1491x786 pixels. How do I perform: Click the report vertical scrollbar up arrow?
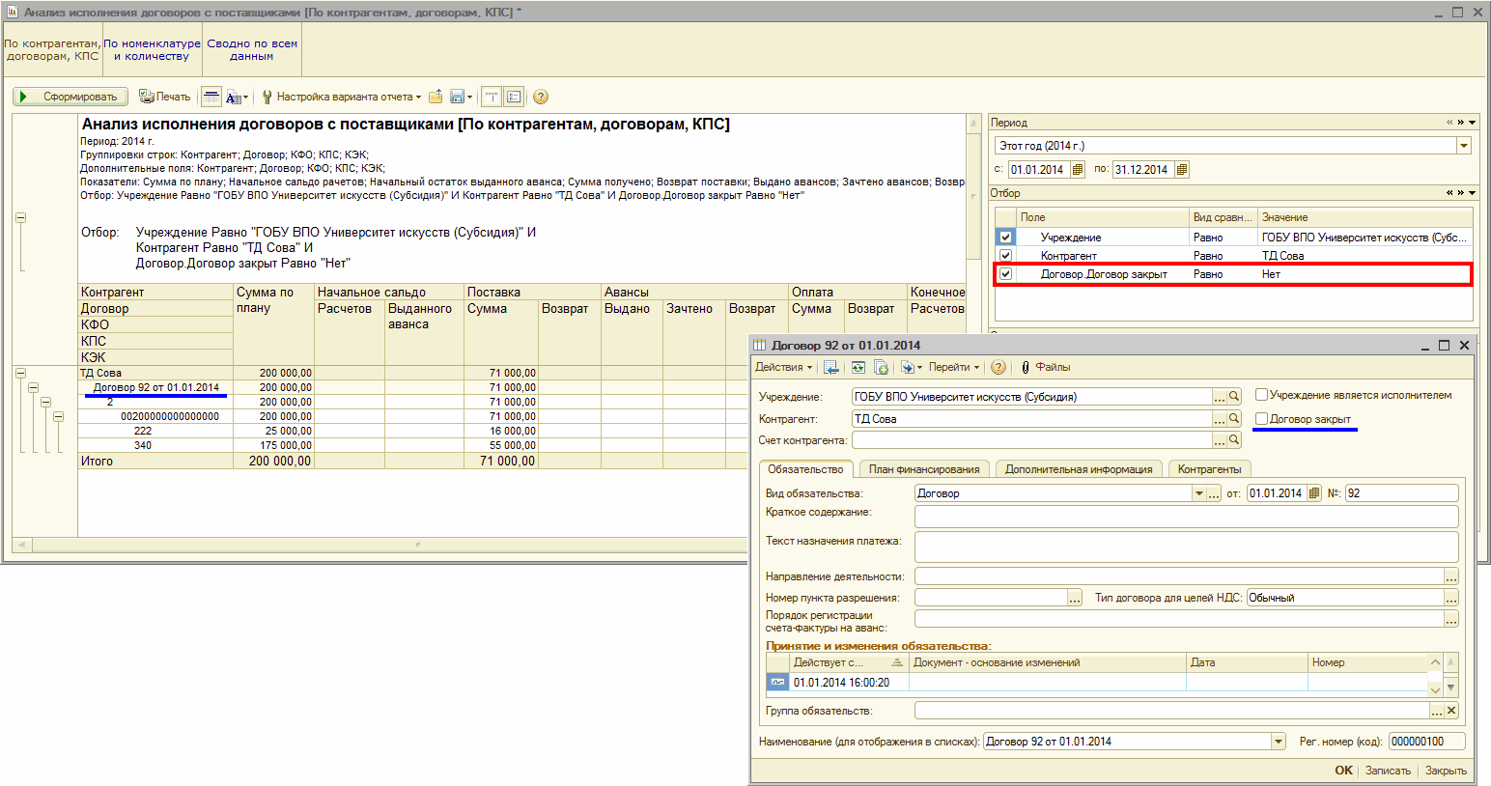click(x=973, y=124)
